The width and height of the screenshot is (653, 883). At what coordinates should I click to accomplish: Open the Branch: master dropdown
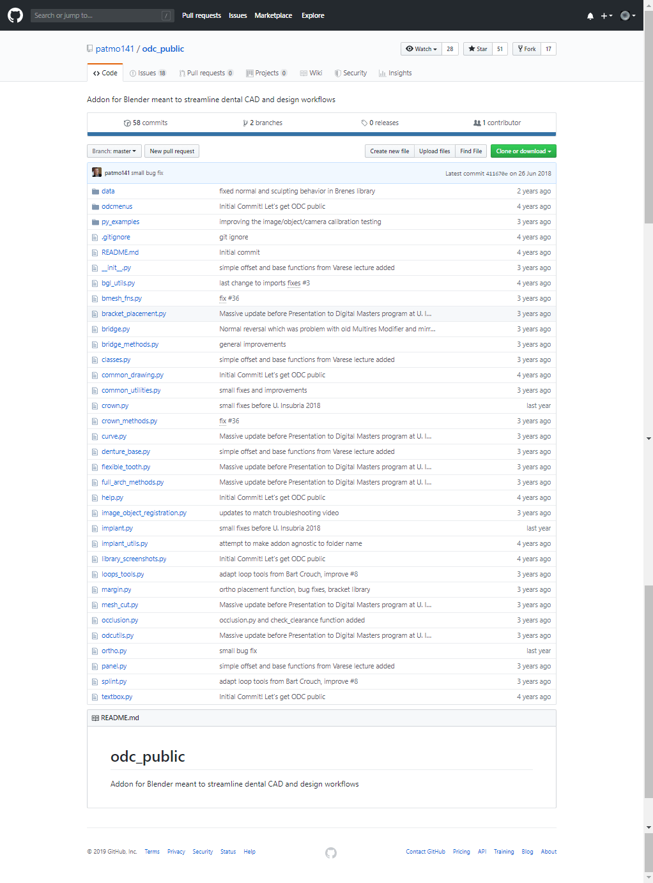[114, 151]
